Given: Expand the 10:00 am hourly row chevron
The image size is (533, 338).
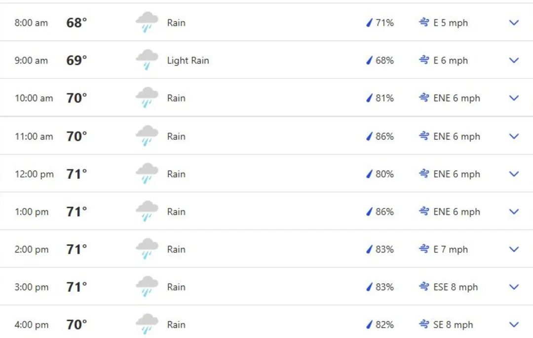Looking at the screenshot, I should point(514,98).
